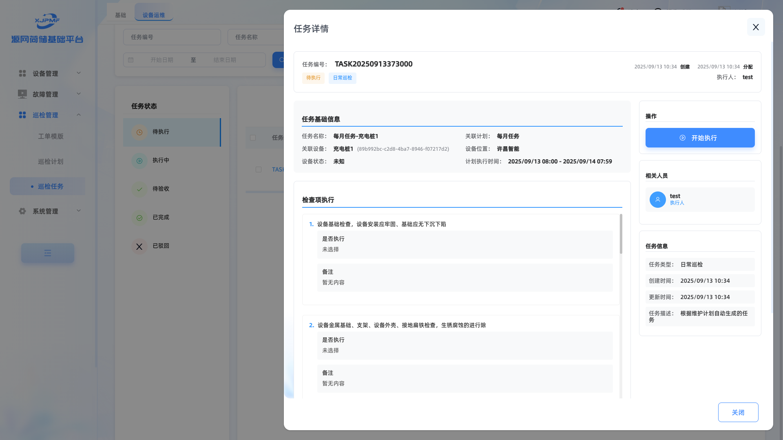This screenshot has height=440, width=783.
Task: Switch to the 基础 tab
Action: tap(120, 15)
